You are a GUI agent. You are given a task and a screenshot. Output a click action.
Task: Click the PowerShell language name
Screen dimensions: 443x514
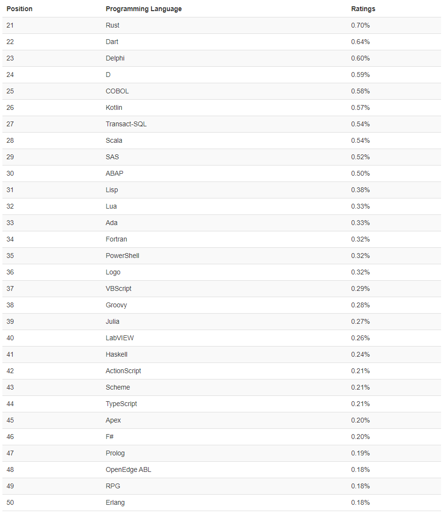(x=122, y=256)
